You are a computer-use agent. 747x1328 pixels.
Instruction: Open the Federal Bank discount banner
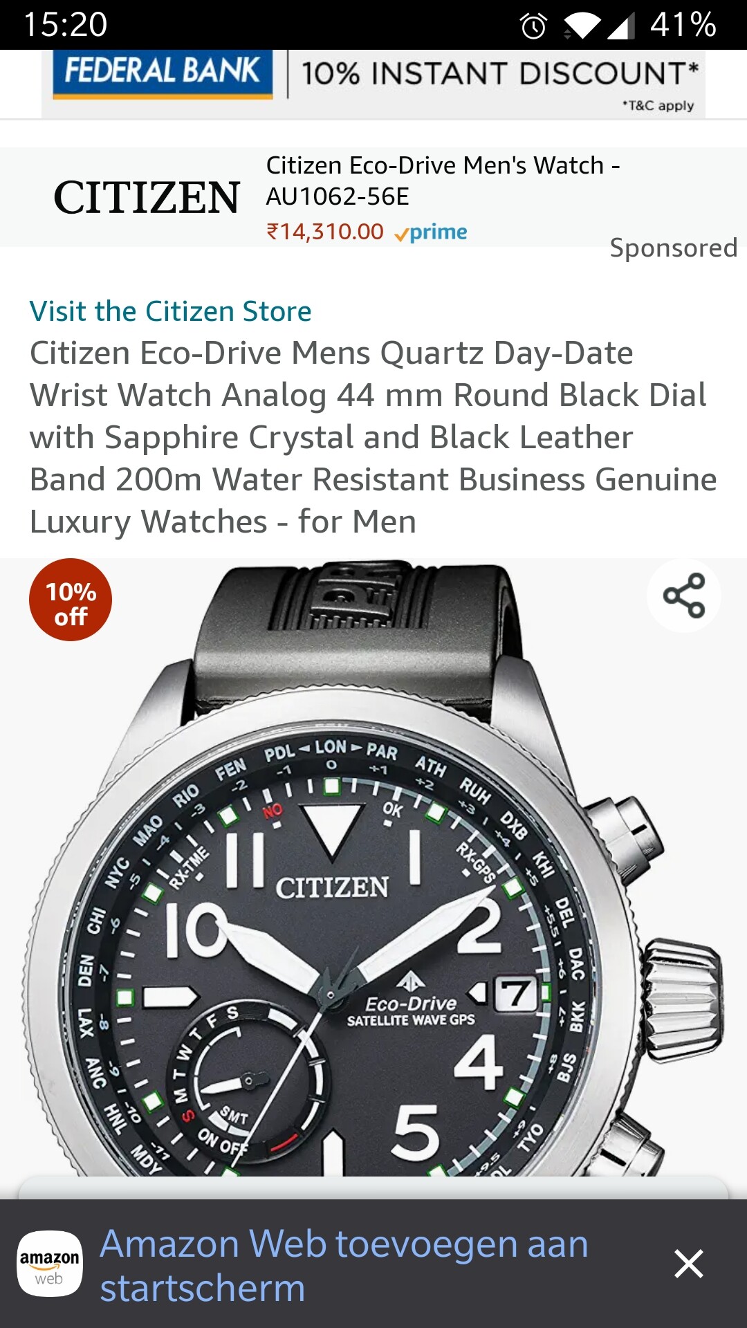(373, 83)
